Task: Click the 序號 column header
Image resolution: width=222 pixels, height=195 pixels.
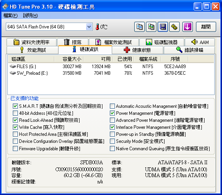Action: [x=175, y=59]
